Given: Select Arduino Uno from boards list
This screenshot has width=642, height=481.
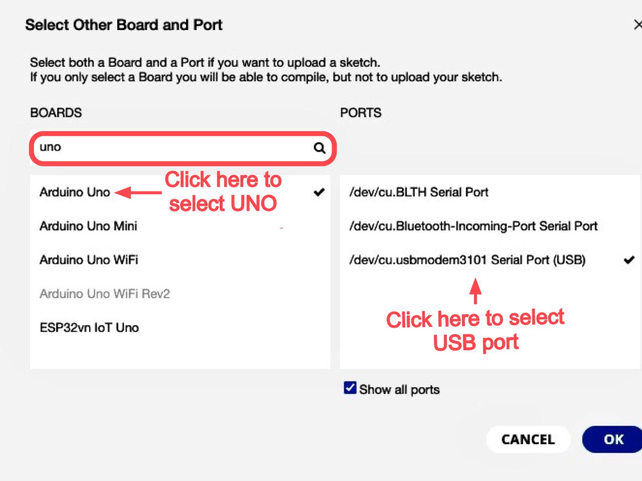Looking at the screenshot, I should pos(181,192).
